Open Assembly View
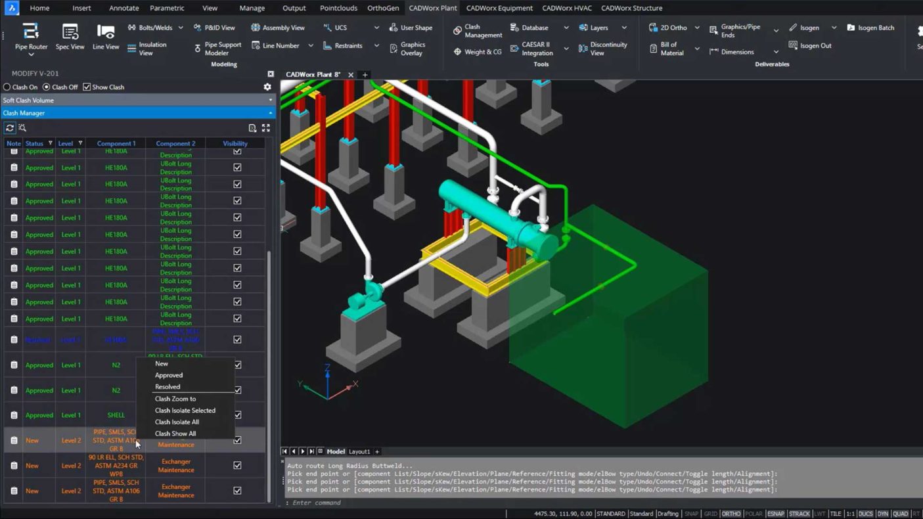The height and width of the screenshot is (519, 923). [277, 28]
